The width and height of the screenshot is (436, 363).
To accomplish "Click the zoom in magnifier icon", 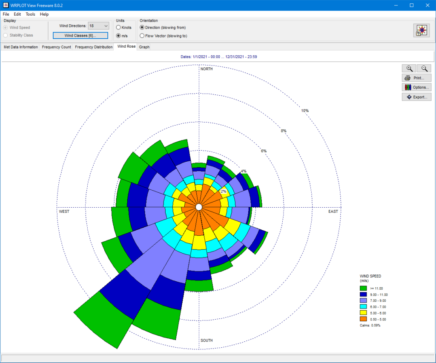I will [409, 69].
